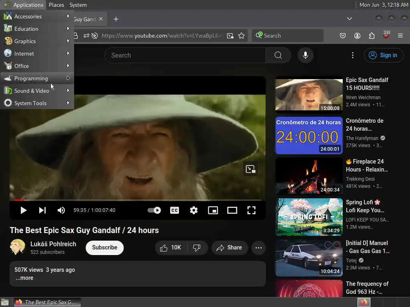Open video settings gear
This screenshot has height=307, width=410.
194,210
